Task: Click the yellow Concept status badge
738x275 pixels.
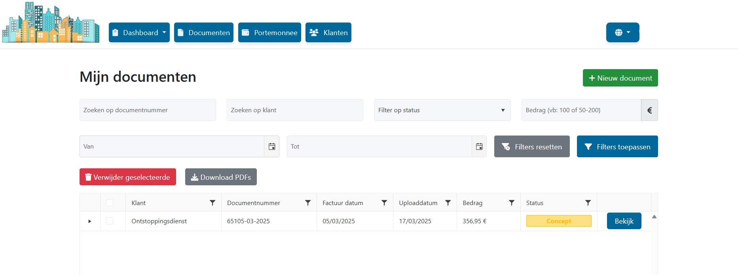Action: 559,221
